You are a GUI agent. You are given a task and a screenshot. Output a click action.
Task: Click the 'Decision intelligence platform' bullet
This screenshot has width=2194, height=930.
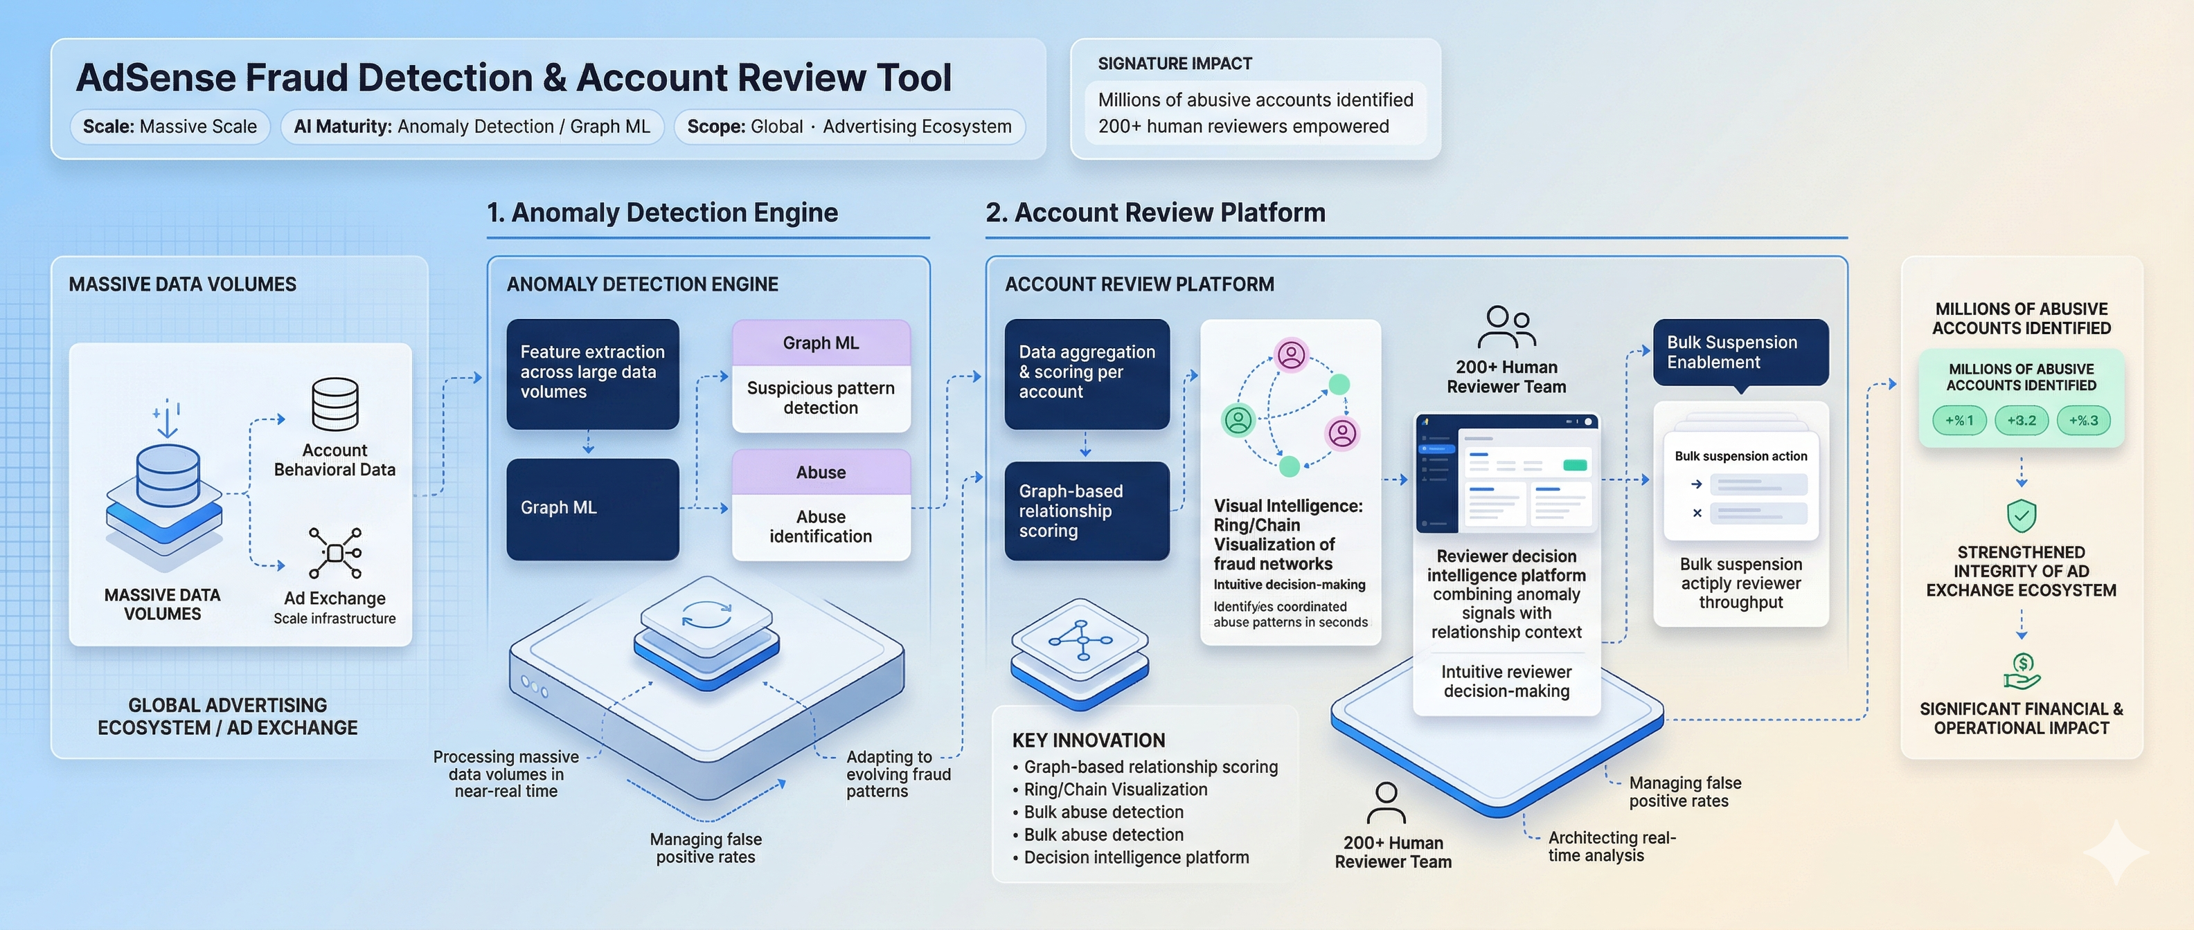click(1136, 857)
